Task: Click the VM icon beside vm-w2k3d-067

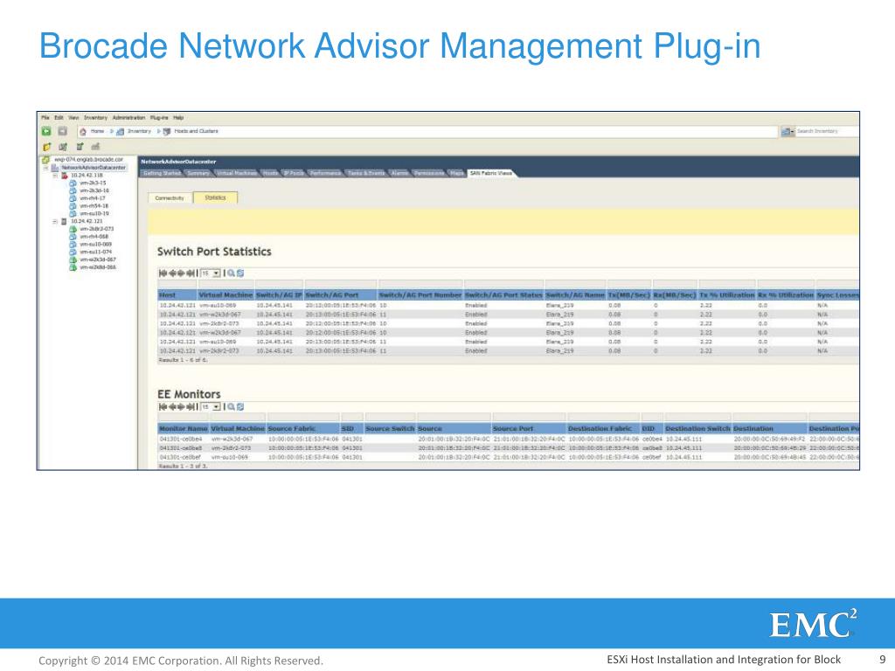Action: [x=73, y=259]
